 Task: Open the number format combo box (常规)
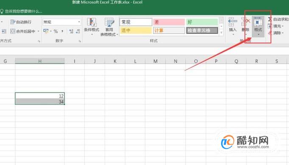point(62,22)
